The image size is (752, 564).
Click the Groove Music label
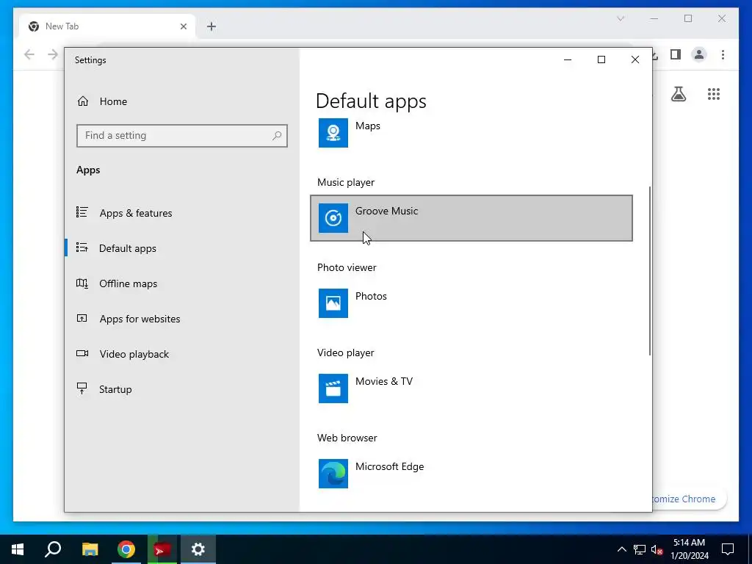click(x=386, y=211)
